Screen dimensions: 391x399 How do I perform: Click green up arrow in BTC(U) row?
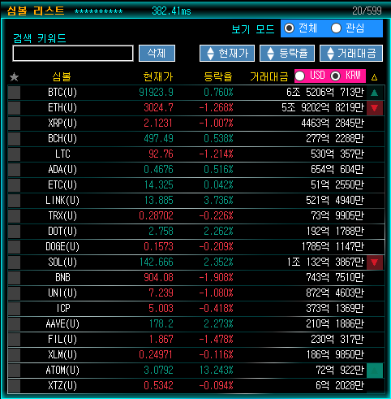point(375,93)
